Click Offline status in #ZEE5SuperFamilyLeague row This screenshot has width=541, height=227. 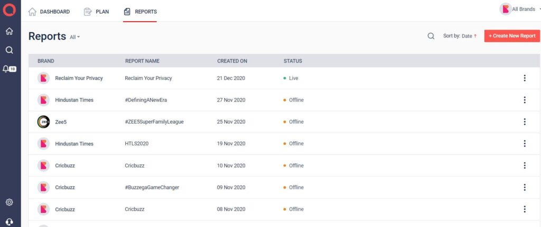pos(293,122)
